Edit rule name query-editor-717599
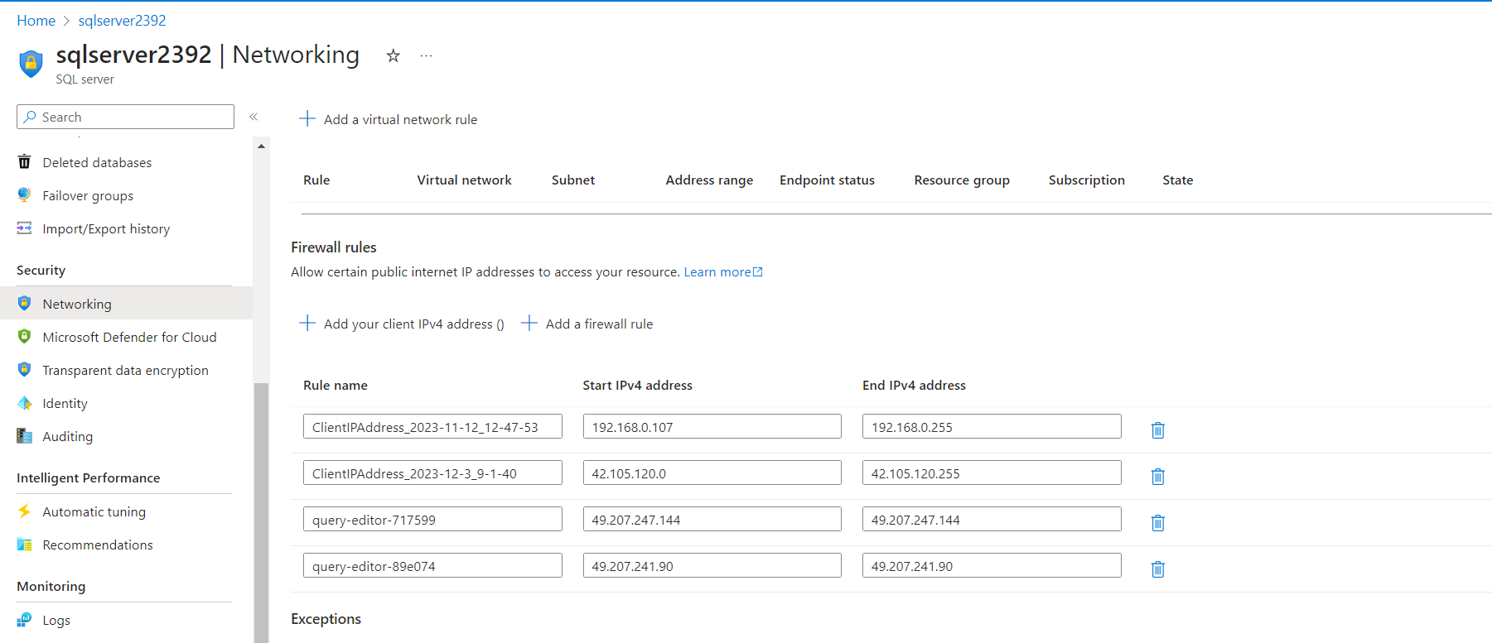 click(432, 520)
